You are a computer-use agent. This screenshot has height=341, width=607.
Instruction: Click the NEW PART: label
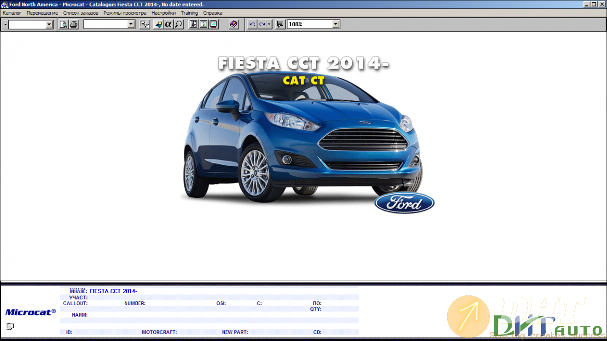[x=235, y=332]
